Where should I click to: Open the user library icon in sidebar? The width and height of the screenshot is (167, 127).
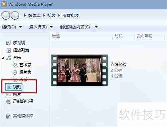coord(9,43)
